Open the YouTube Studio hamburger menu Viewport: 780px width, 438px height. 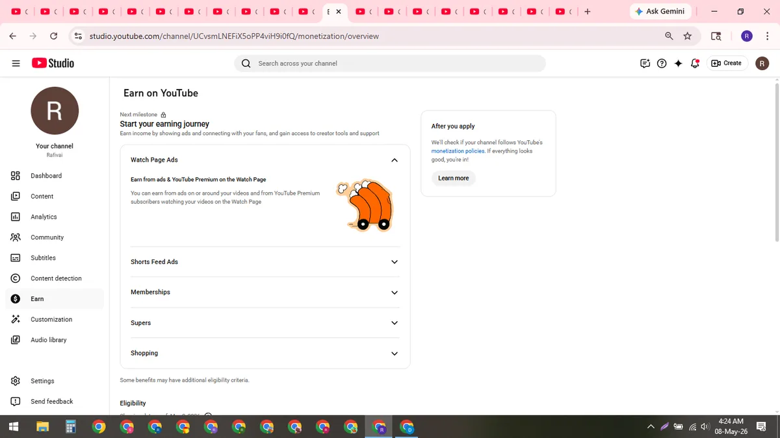click(16, 63)
